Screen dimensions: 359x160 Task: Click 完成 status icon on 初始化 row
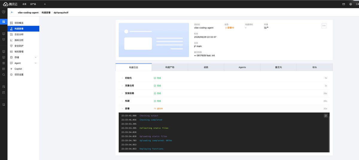click(x=155, y=78)
